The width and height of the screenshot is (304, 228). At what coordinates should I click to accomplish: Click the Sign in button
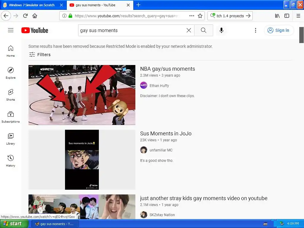click(x=279, y=30)
